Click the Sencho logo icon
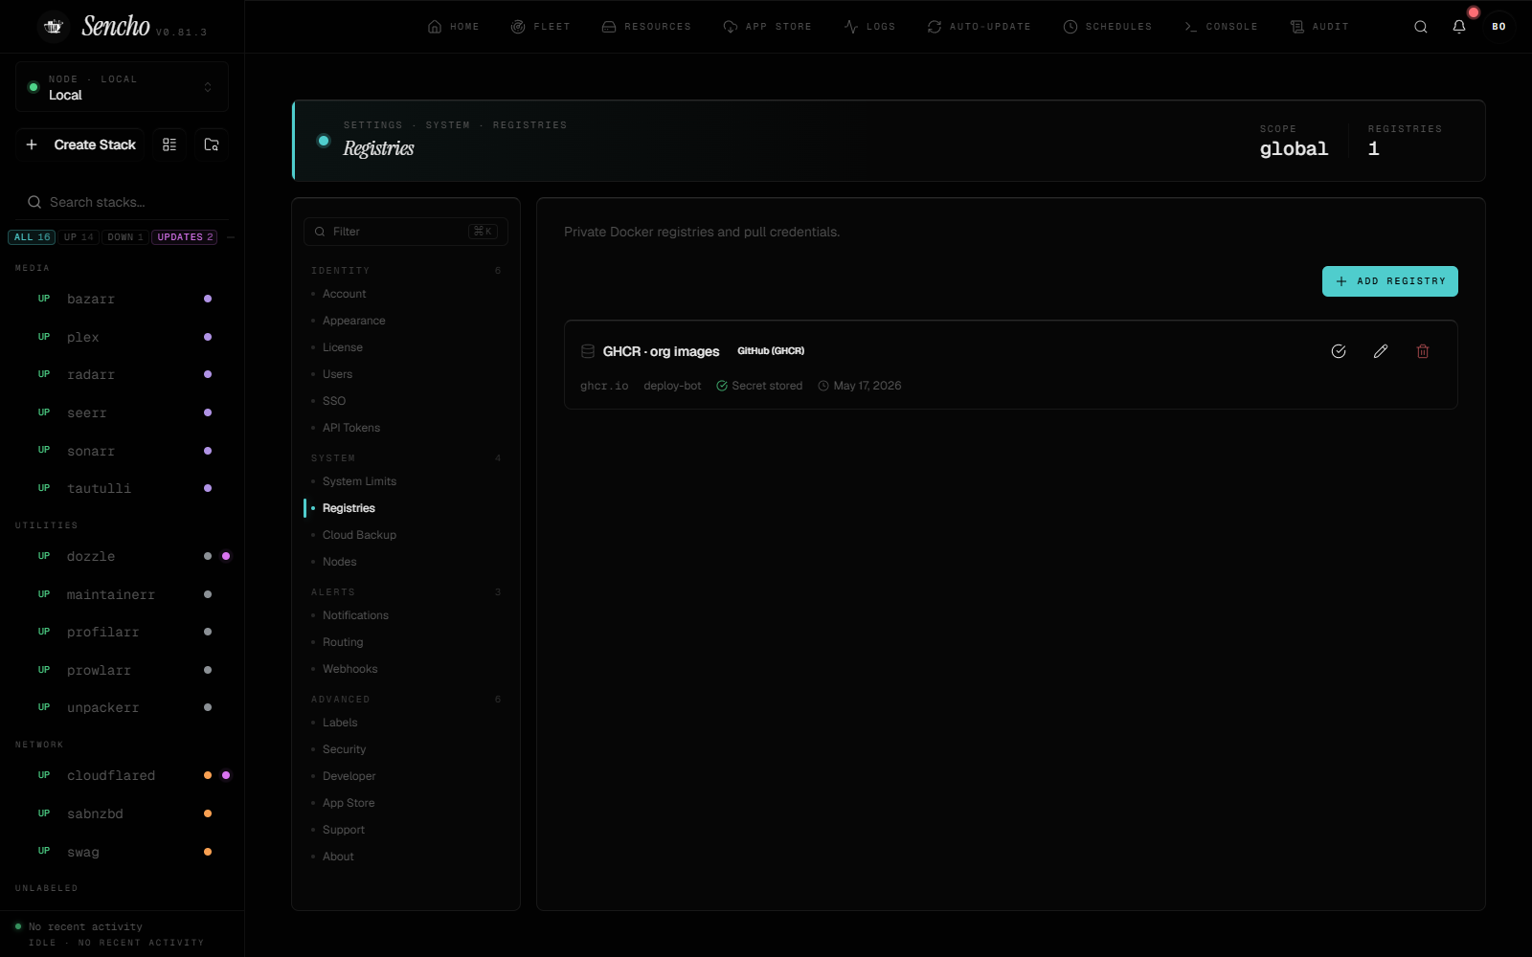 (54, 27)
